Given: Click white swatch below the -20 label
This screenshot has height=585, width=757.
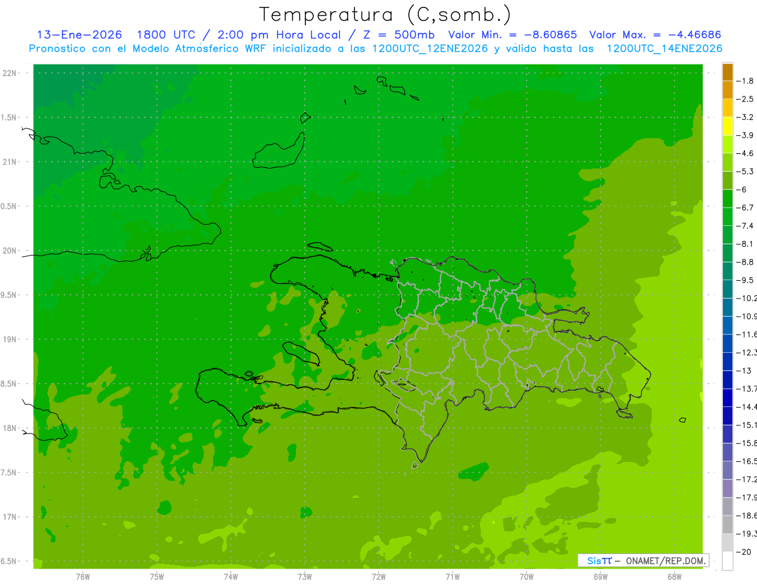Looking at the screenshot, I should click(x=727, y=561).
